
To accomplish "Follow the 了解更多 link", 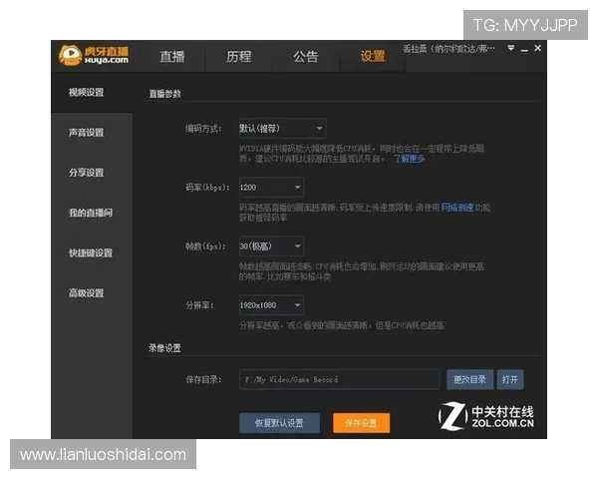I will [410, 159].
